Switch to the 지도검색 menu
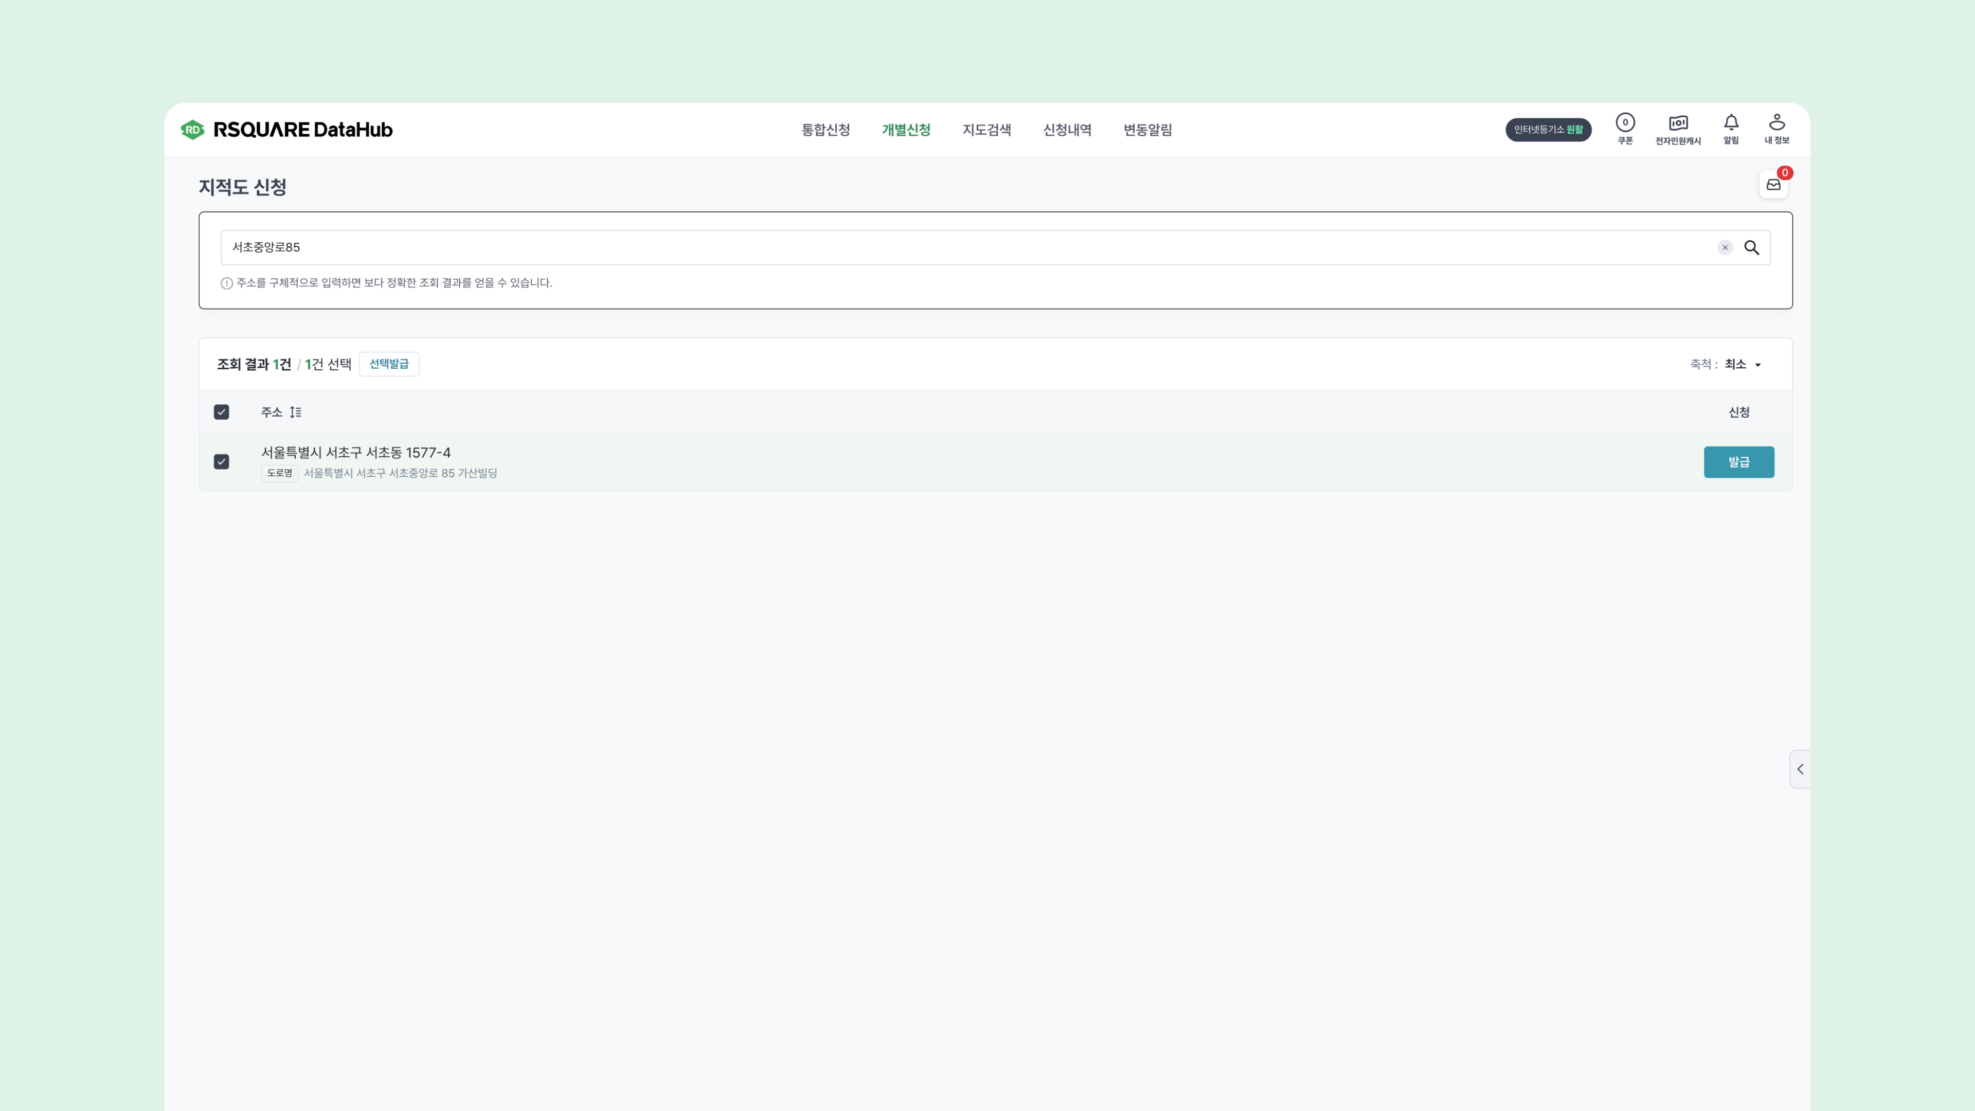The width and height of the screenshot is (1975, 1111). 986,130
